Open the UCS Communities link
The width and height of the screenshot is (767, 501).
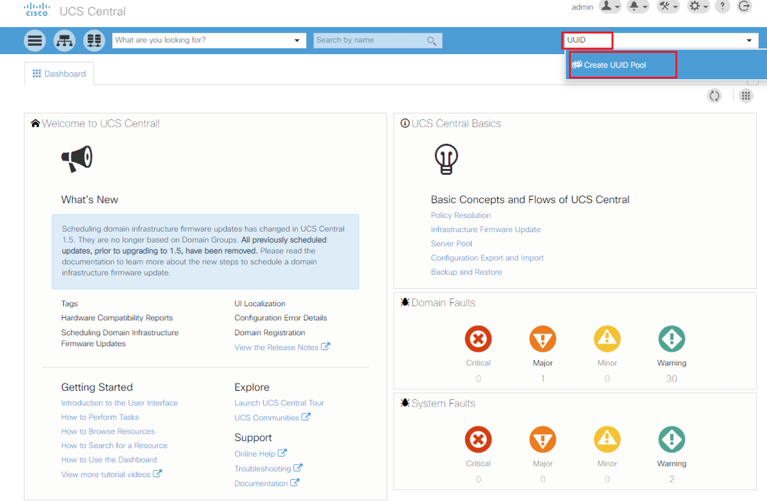pyautogui.click(x=272, y=417)
